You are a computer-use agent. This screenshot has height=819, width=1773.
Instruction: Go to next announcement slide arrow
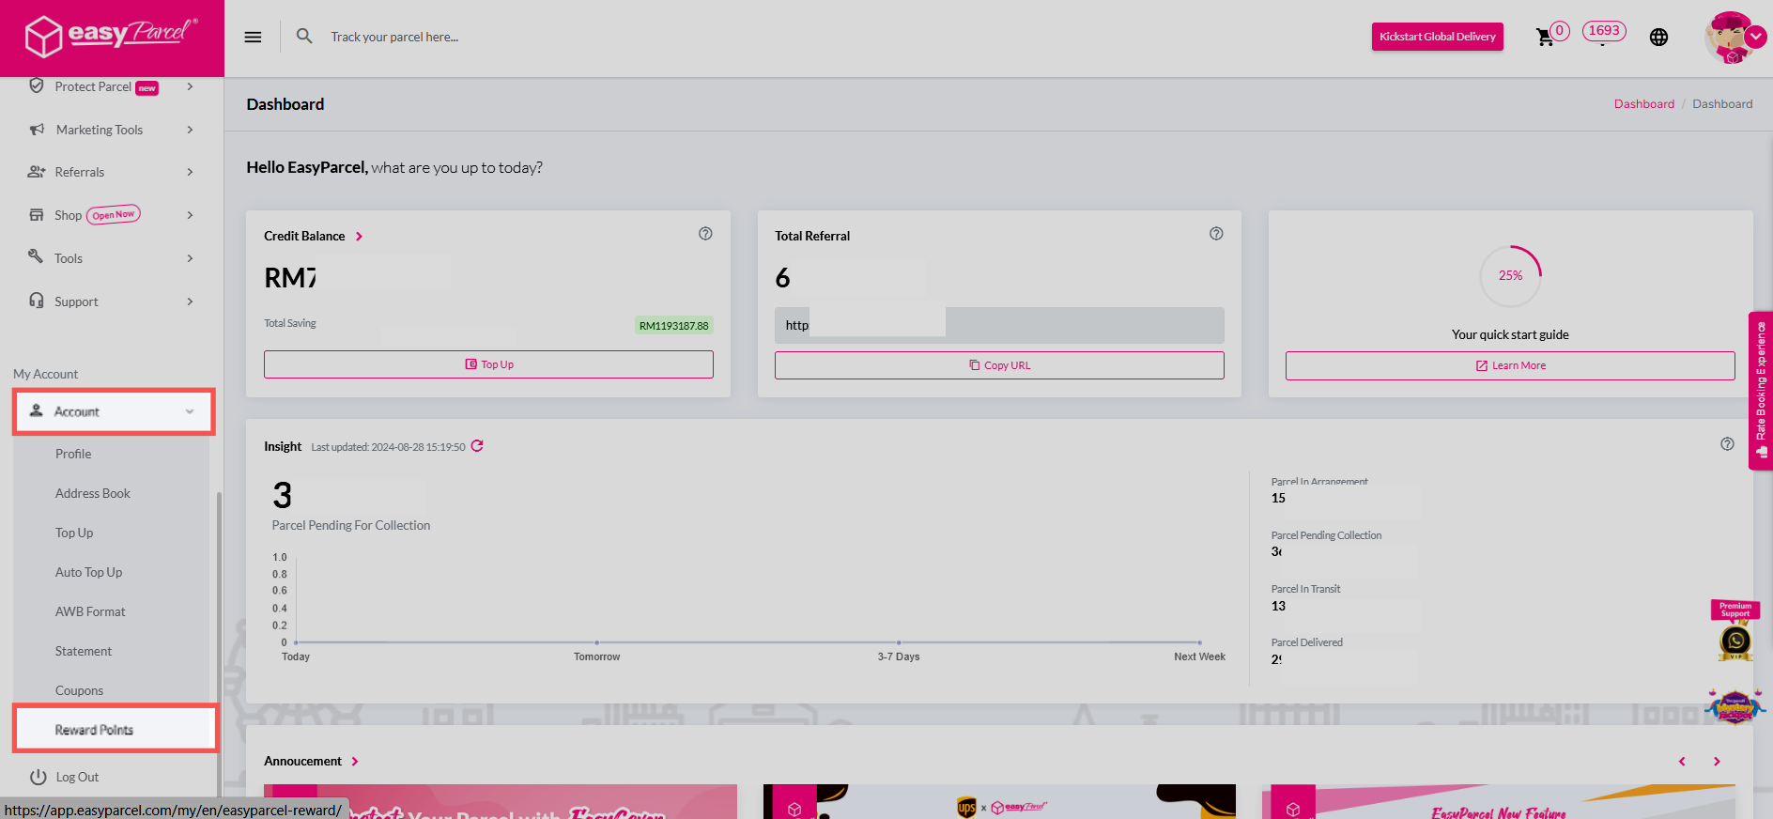1717,762
